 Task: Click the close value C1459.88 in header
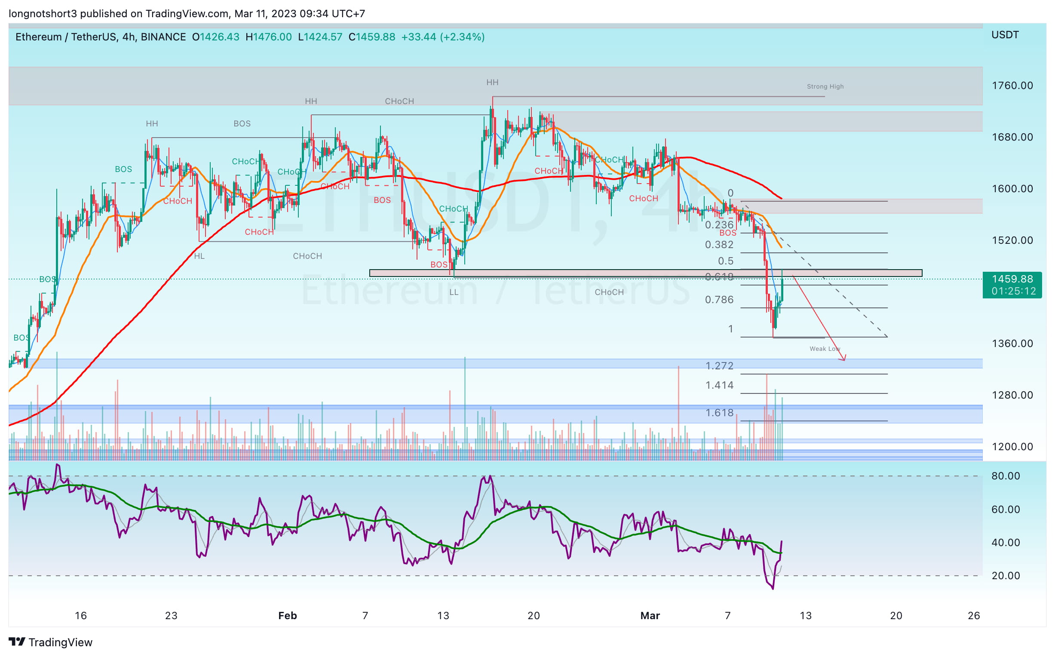pyautogui.click(x=372, y=37)
